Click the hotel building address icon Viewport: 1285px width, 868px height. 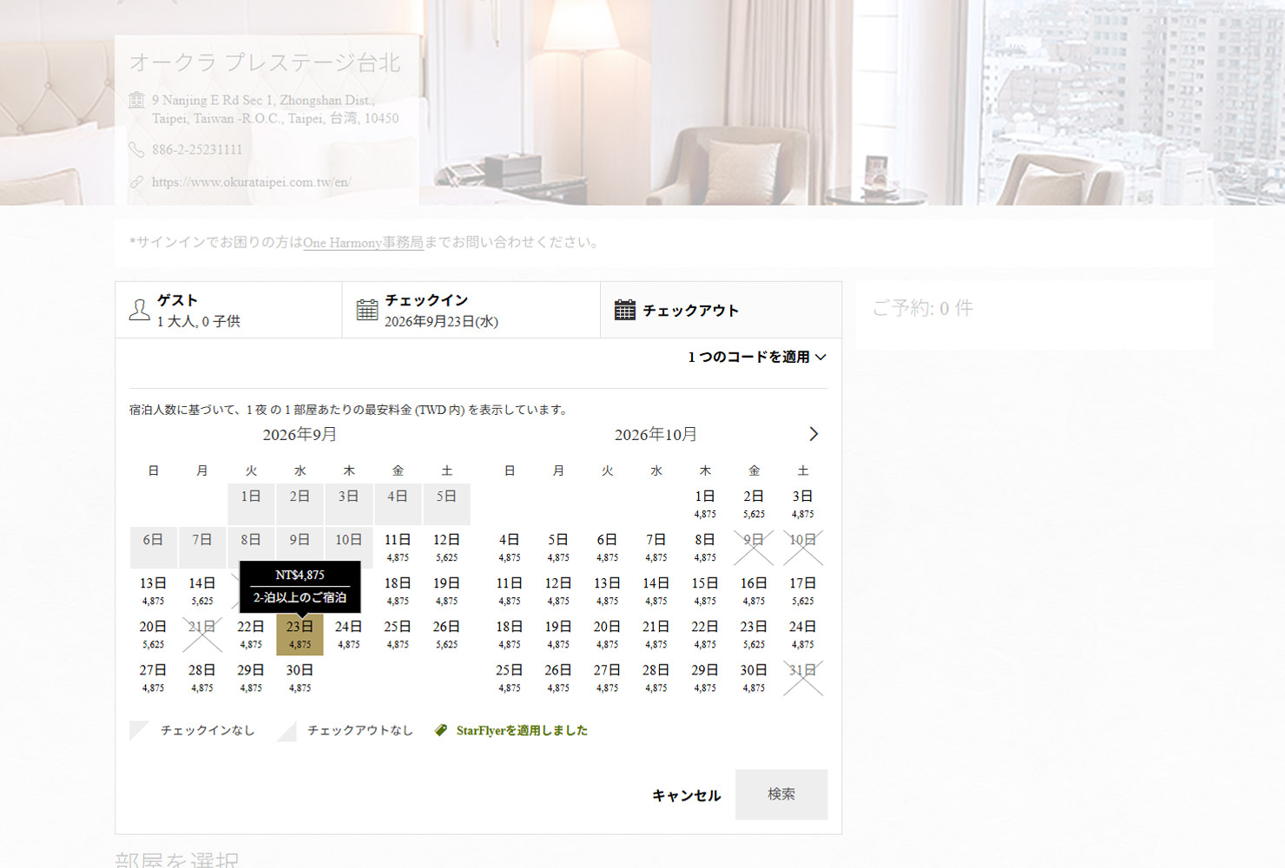(x=136, y=100)
